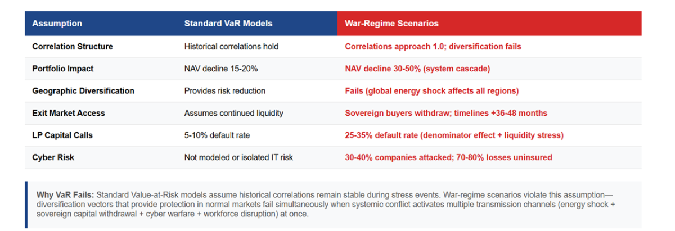Select the Geographic Diversification row label
Screen dimensions: 675x231
tap(83, 90)
